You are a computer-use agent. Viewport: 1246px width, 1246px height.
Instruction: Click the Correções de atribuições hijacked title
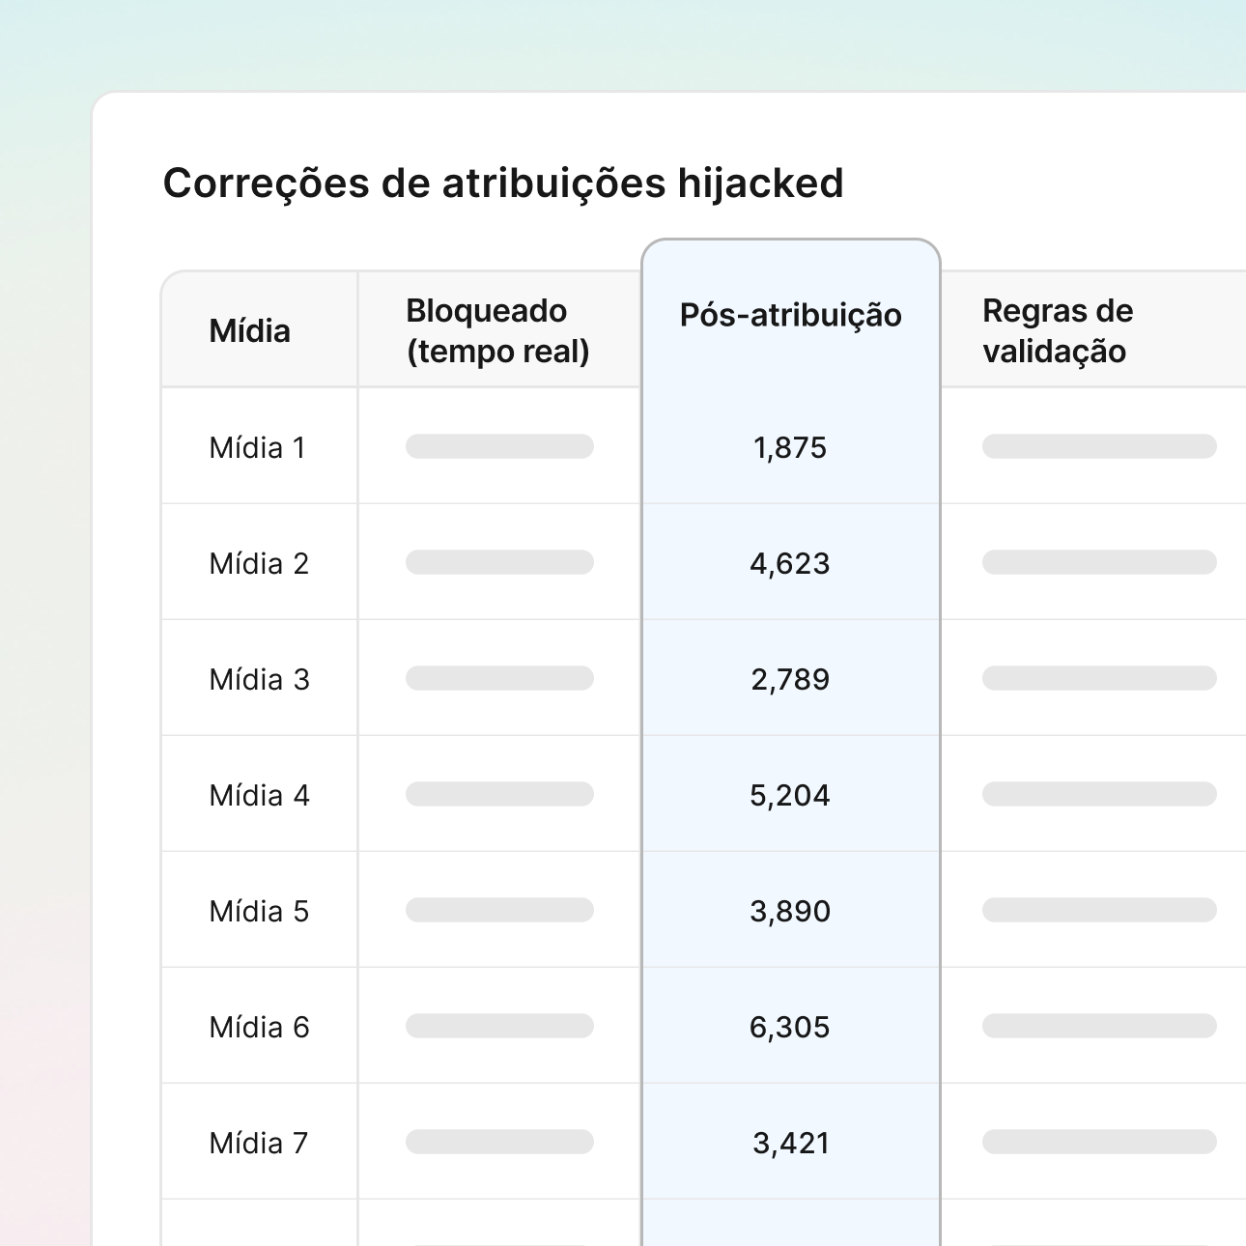point(503,184)
